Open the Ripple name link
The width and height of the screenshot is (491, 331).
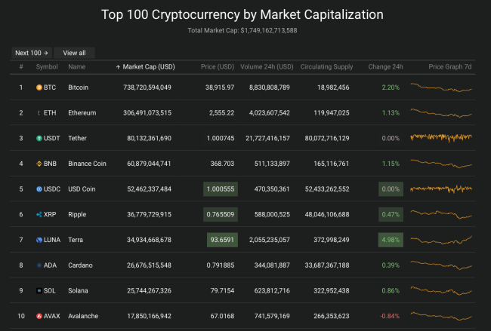point(77,214)
